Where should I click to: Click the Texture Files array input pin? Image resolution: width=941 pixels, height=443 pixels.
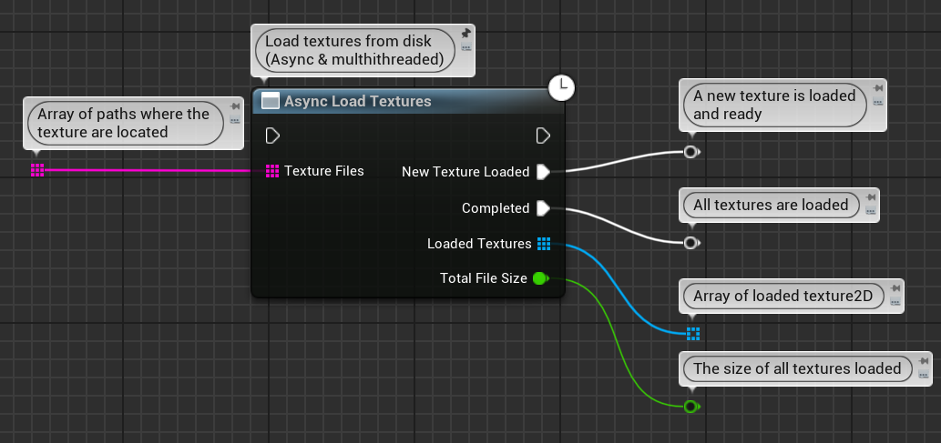pyautogui.click(x=271, y=171)
